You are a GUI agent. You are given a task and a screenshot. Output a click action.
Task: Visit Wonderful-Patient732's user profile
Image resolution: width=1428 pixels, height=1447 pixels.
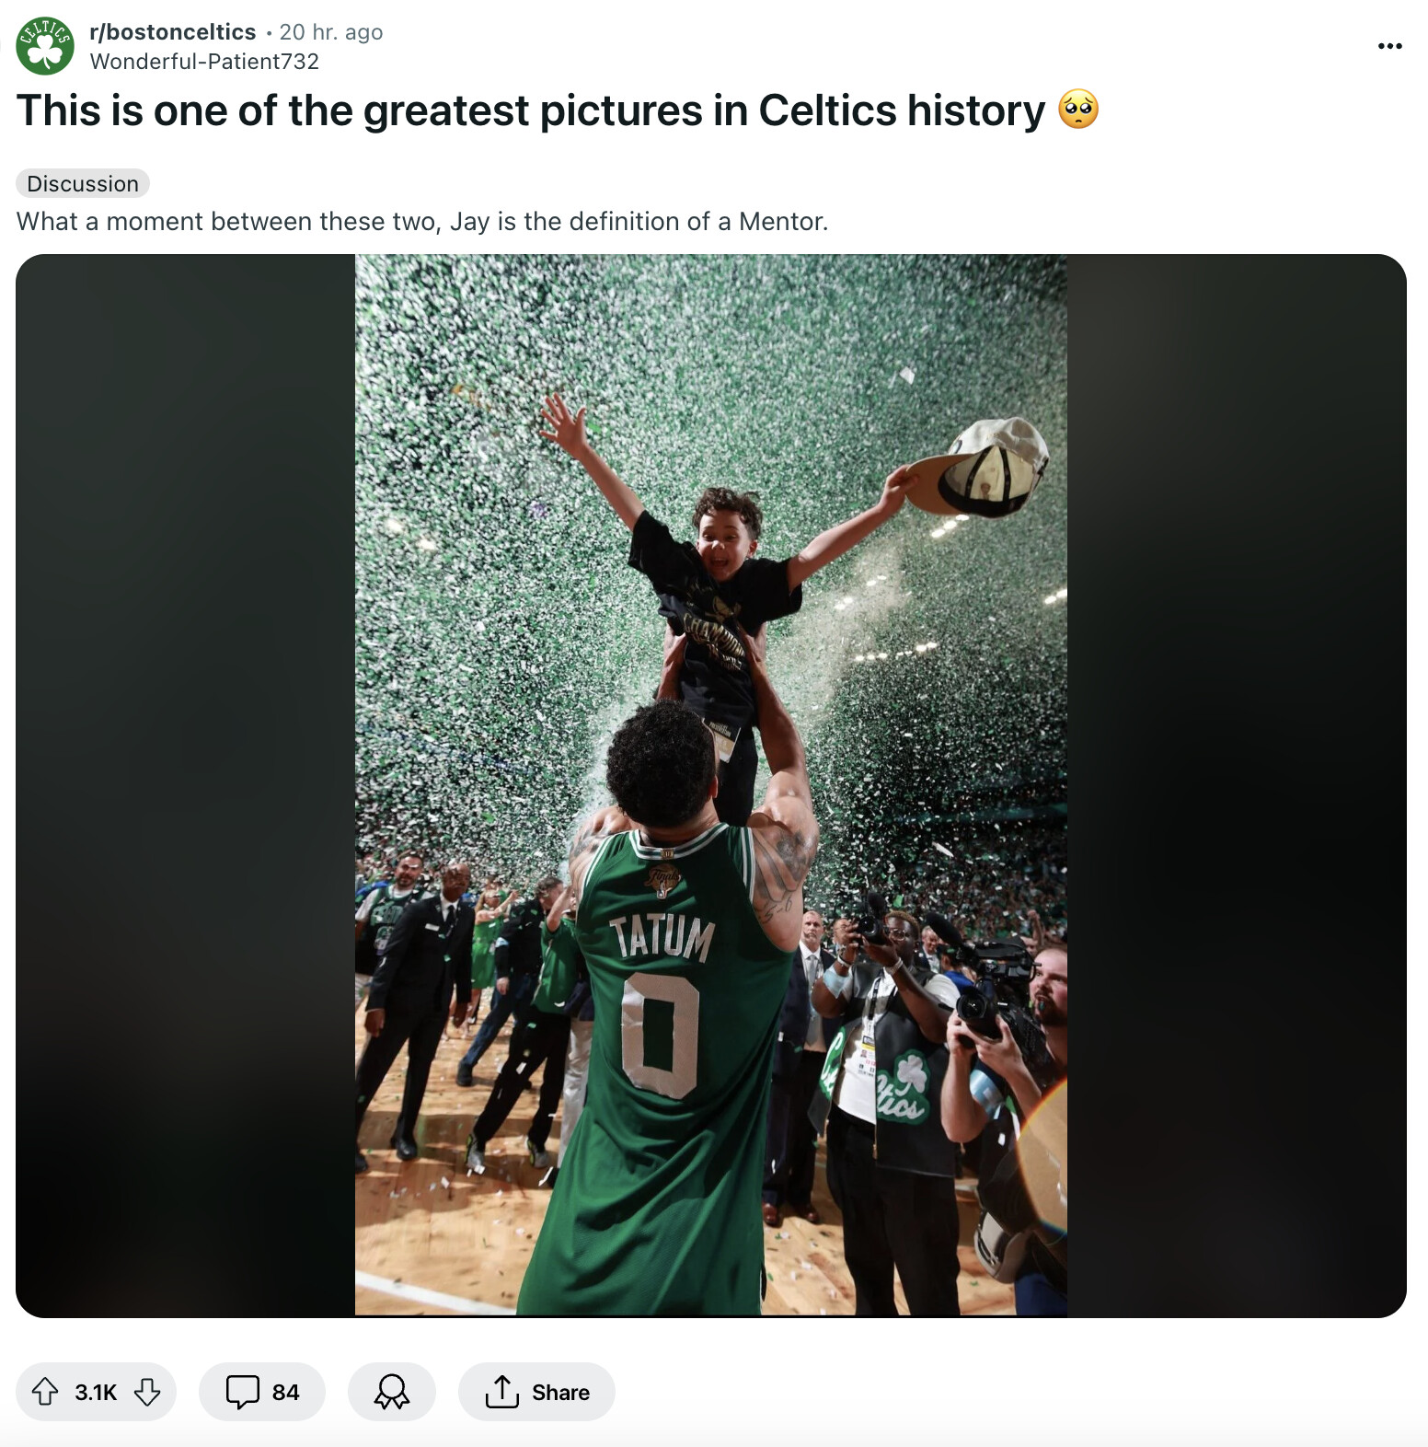204,62
